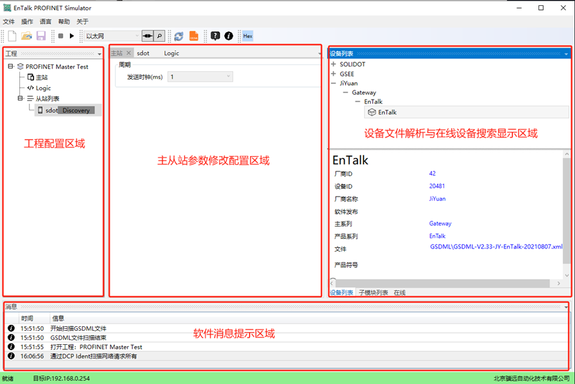Screen dimensions: 575x384
Task: Collapse the JiYuan device tree node
Action: click(x=333, y=83)
